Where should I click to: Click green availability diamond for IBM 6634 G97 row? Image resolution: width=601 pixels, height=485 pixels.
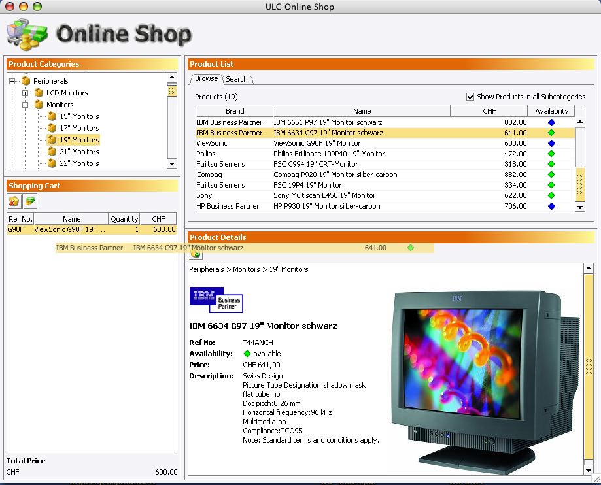[x=551, y=133]
